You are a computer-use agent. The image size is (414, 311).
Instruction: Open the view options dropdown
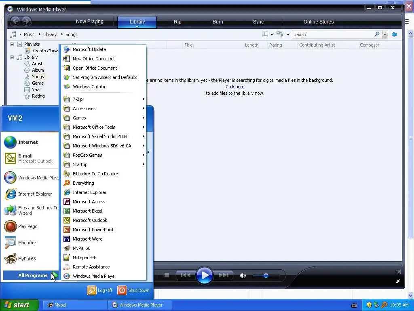pyautogui.click(x=288, y=35)
